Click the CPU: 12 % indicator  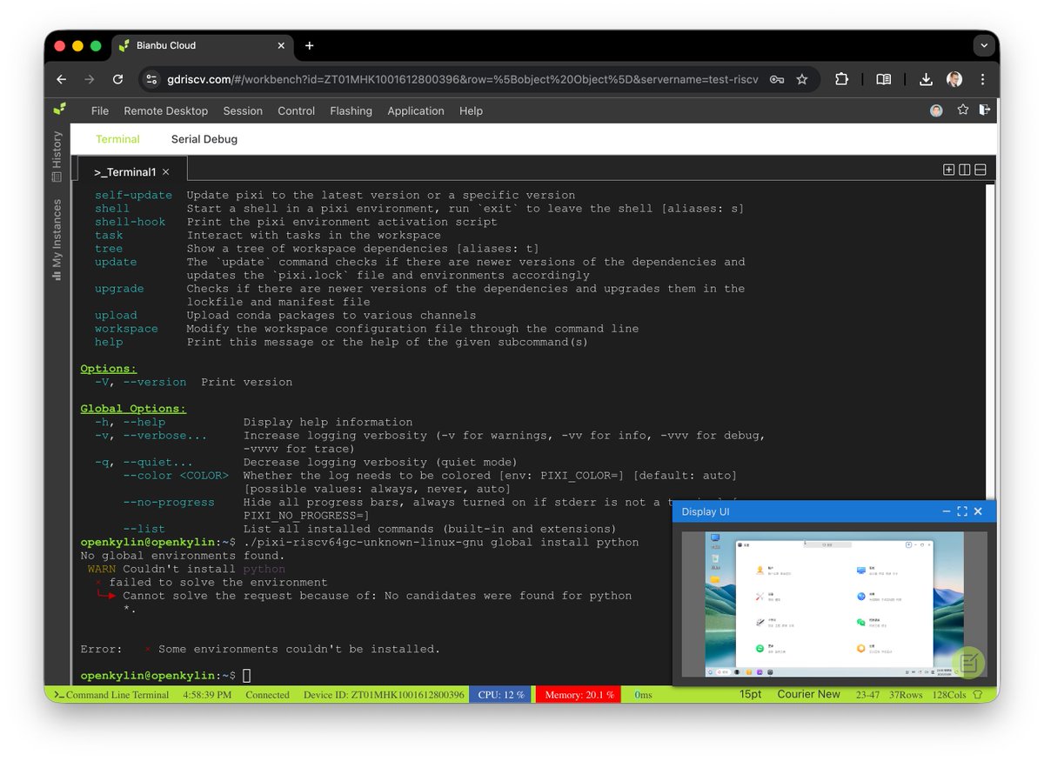[501, 695]
